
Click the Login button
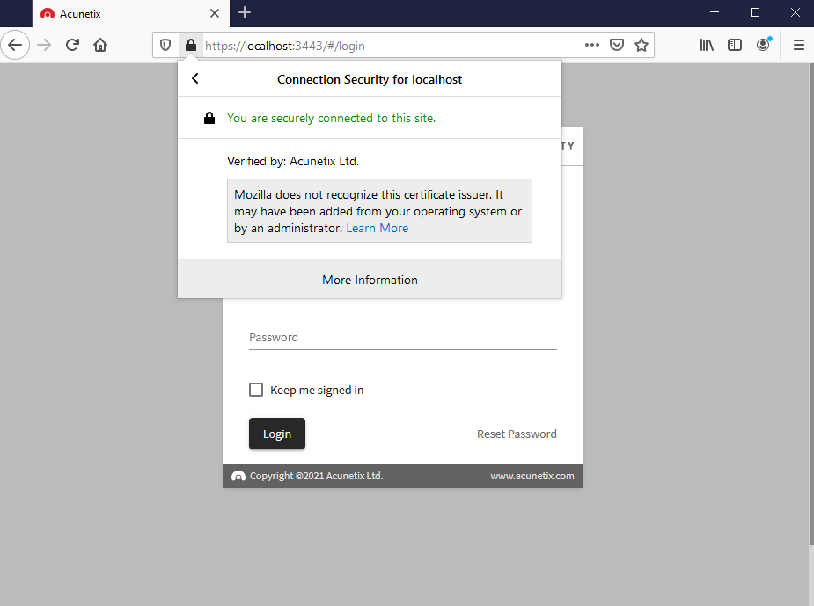click(x=277, y=434)
